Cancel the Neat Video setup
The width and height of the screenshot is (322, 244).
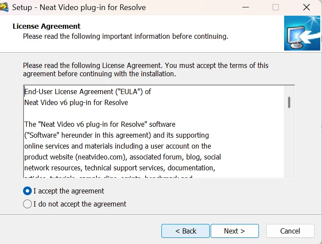tap(290, 231)
